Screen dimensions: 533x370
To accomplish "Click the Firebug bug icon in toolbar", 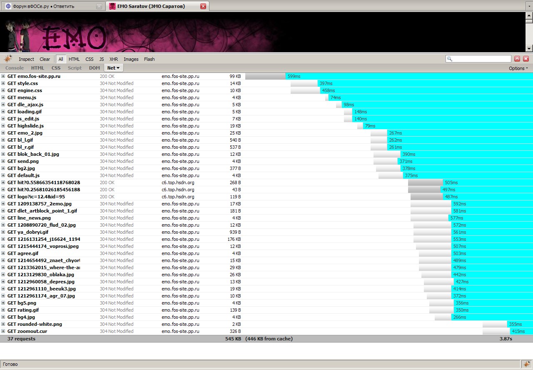I will click(8, 59).
